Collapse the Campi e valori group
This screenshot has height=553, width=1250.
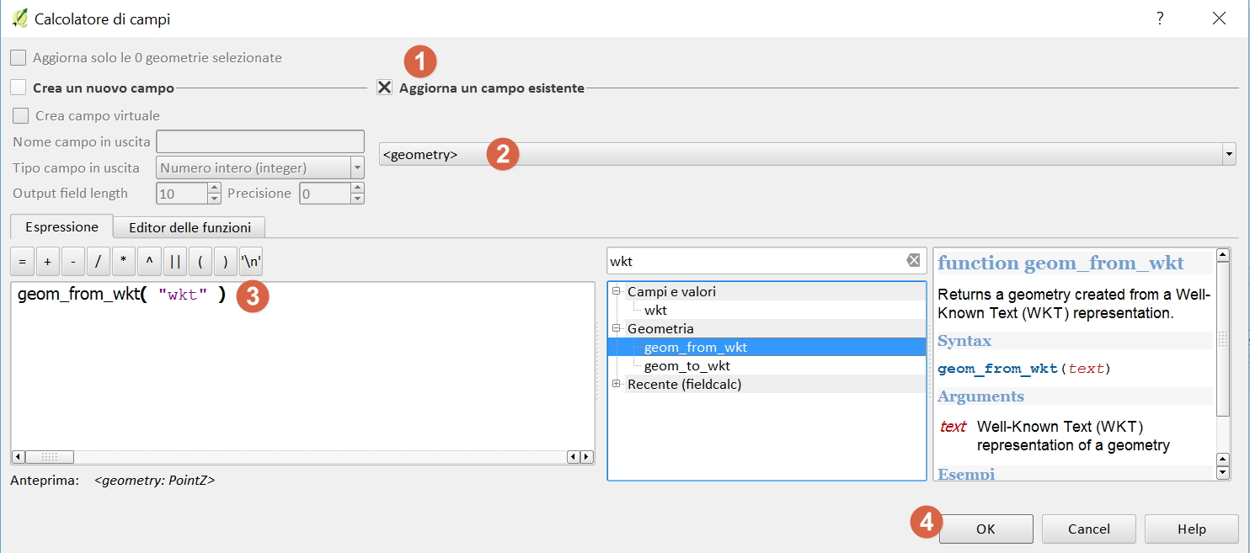click(617, 292)
